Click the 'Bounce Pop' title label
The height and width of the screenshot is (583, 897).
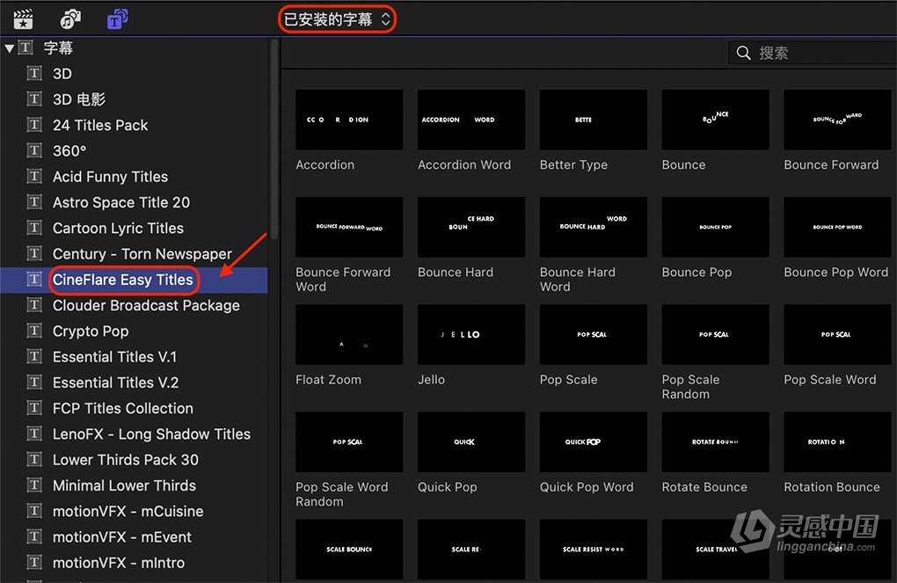[x=696, y=273]
